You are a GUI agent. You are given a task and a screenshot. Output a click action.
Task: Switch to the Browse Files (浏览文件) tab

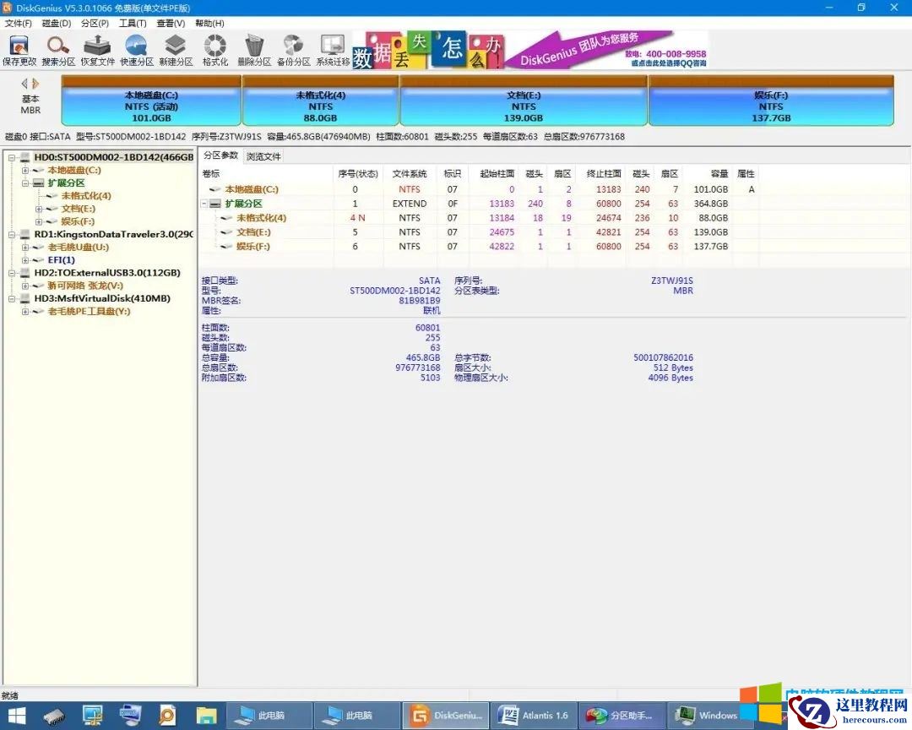tap(263, 156)
